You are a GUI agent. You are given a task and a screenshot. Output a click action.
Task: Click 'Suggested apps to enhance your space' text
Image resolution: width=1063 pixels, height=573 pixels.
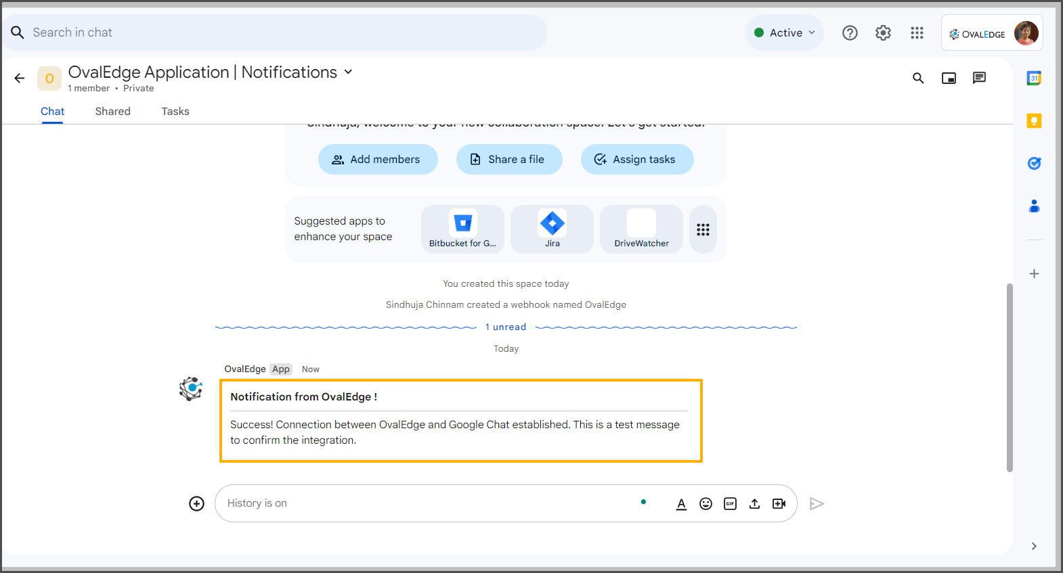click(x=343, y=229)
